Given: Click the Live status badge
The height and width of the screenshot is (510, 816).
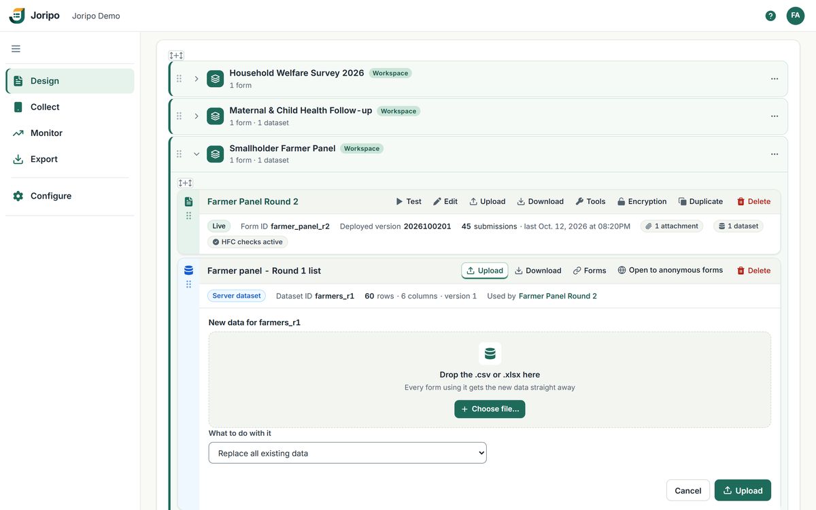Looking at the screenshot, I should [x=219, y=226].
